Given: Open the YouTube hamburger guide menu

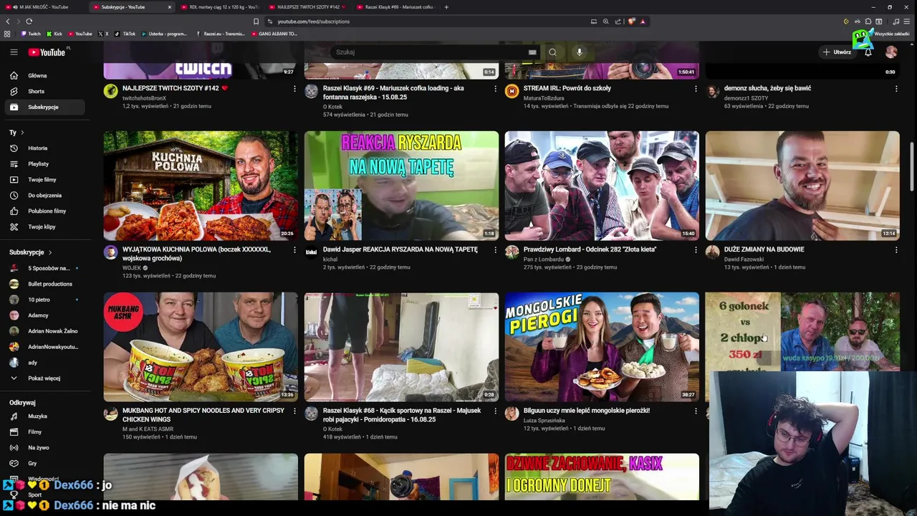Looking at the screenshot, I should coord(14,52).
